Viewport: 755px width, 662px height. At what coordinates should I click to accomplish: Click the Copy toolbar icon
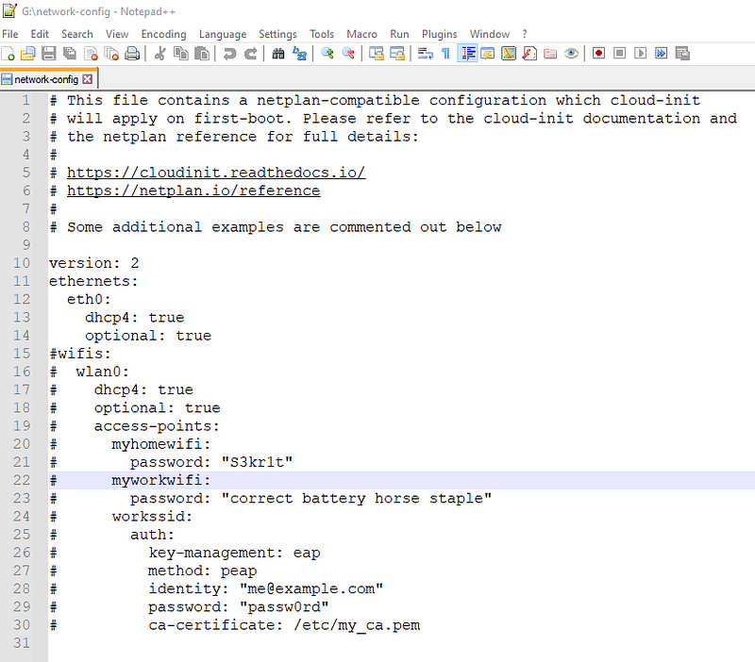coord(181,54)
